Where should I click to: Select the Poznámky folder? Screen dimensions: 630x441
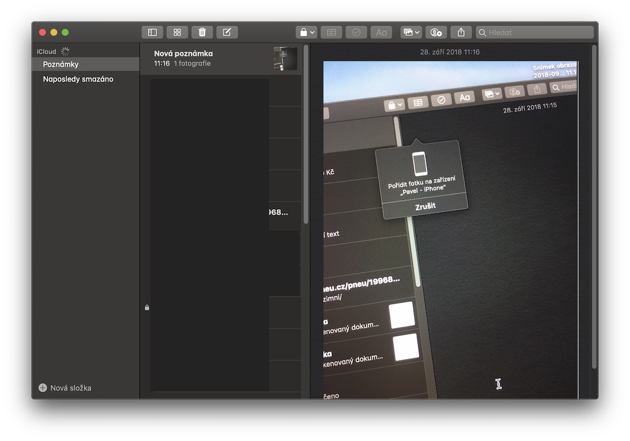(x=86, y=64)
